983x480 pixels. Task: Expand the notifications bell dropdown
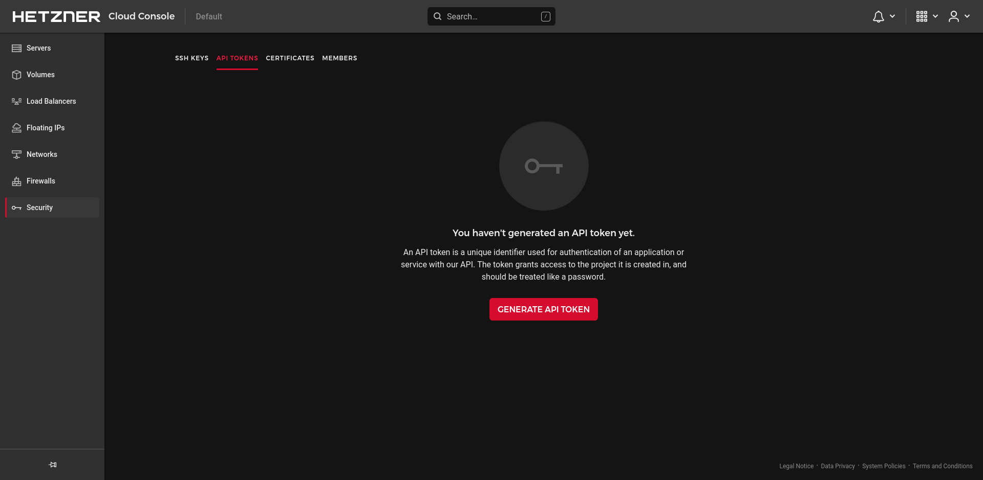tap(884, 16)
